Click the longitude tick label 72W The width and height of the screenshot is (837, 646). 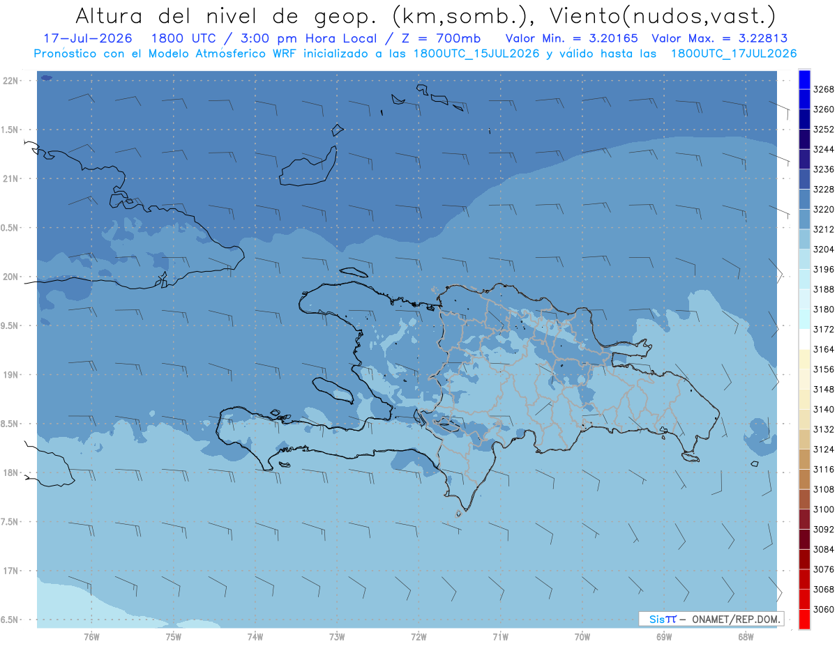coord(418,638)
